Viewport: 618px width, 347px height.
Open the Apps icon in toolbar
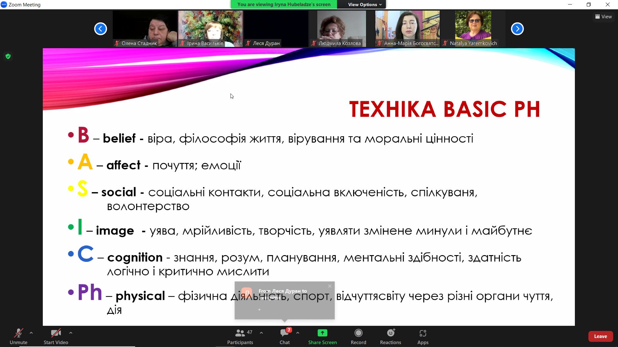(x=423, y=333)
